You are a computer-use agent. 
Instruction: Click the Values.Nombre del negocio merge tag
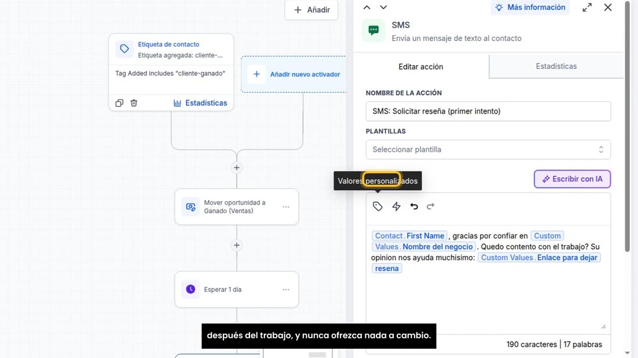tap(423, 247)
